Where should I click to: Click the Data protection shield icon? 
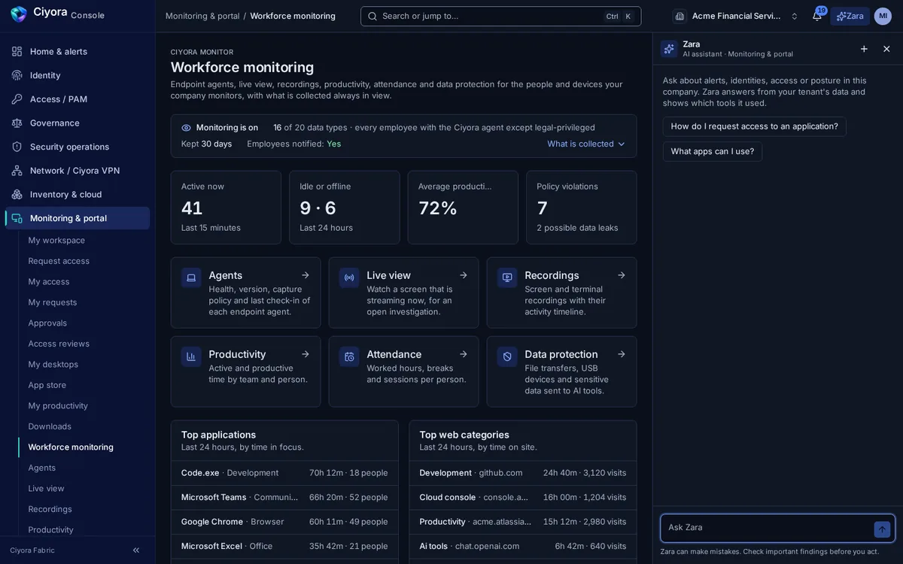coord(507,356)
